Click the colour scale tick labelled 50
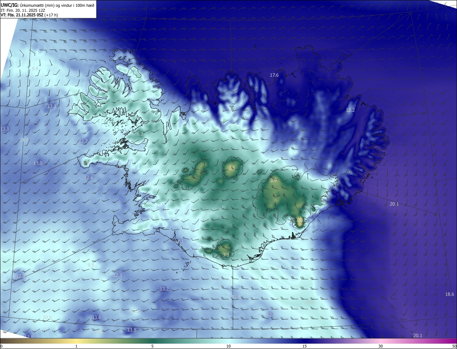The height and width of the screenshot is (349, 457). tap(454, 346)
